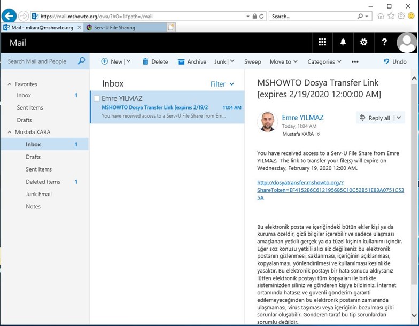The height and width of the screenshot is (326, 419).
Task: Click the browser forward arrow
Action: pos(24,16)
